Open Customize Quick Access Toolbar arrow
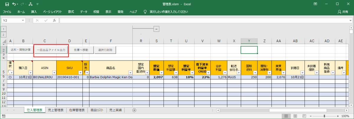Viewport: 354px width, 119px height. [x=37, y=4]
